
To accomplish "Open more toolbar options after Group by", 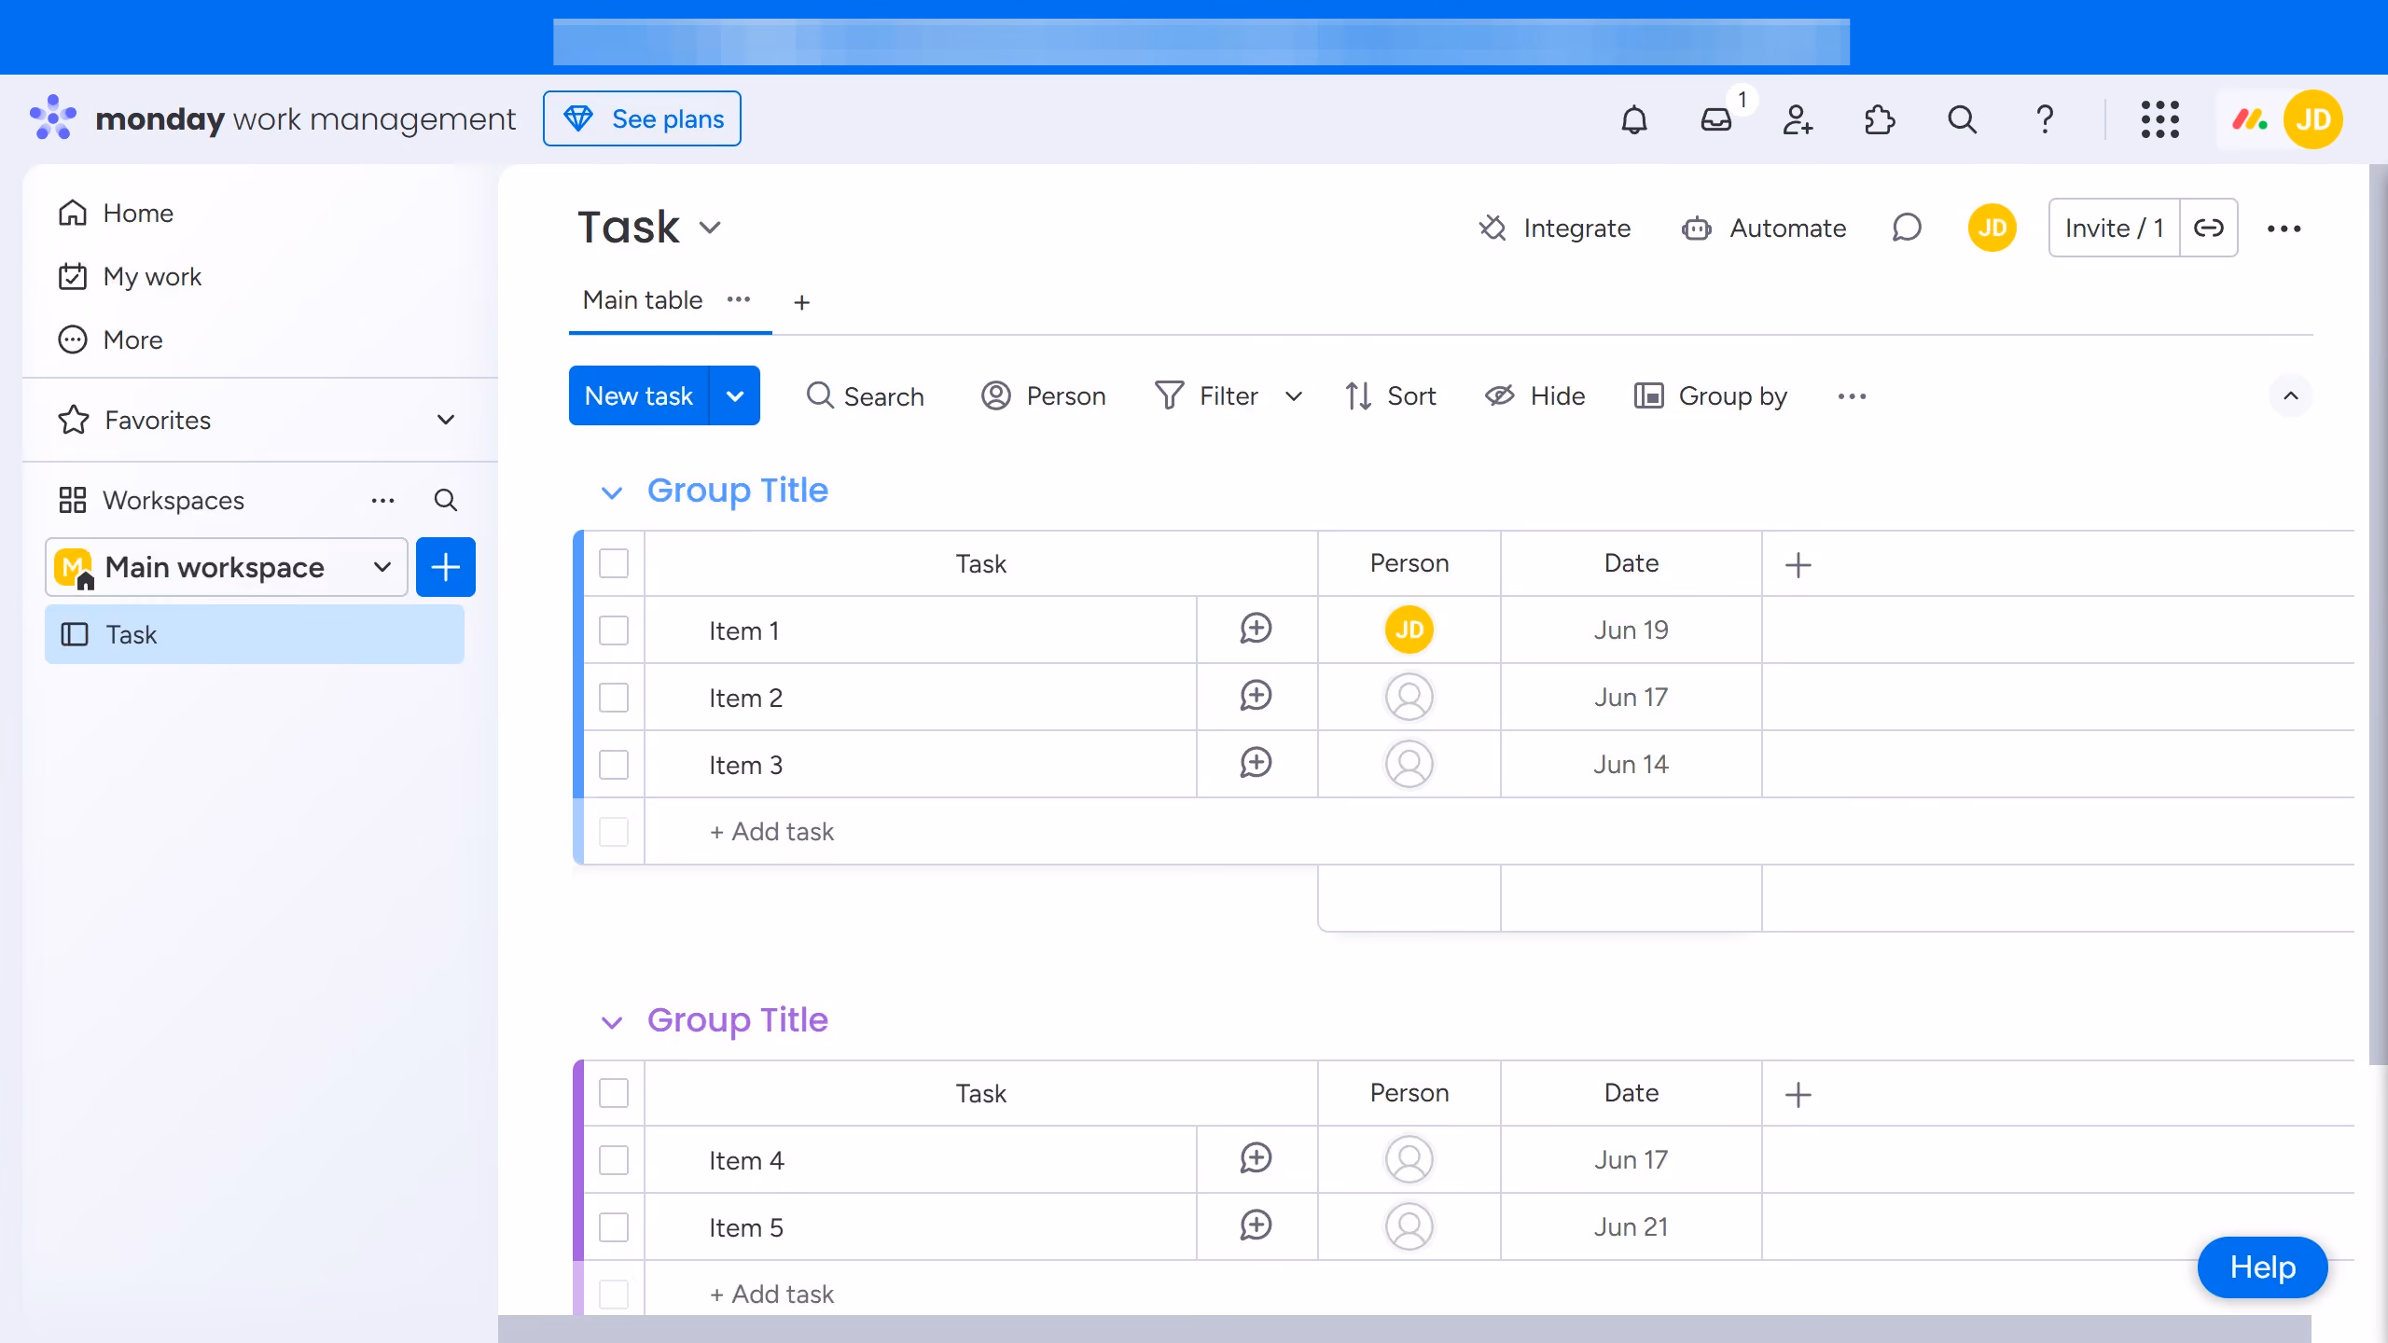I will [x=1852, y=396].
